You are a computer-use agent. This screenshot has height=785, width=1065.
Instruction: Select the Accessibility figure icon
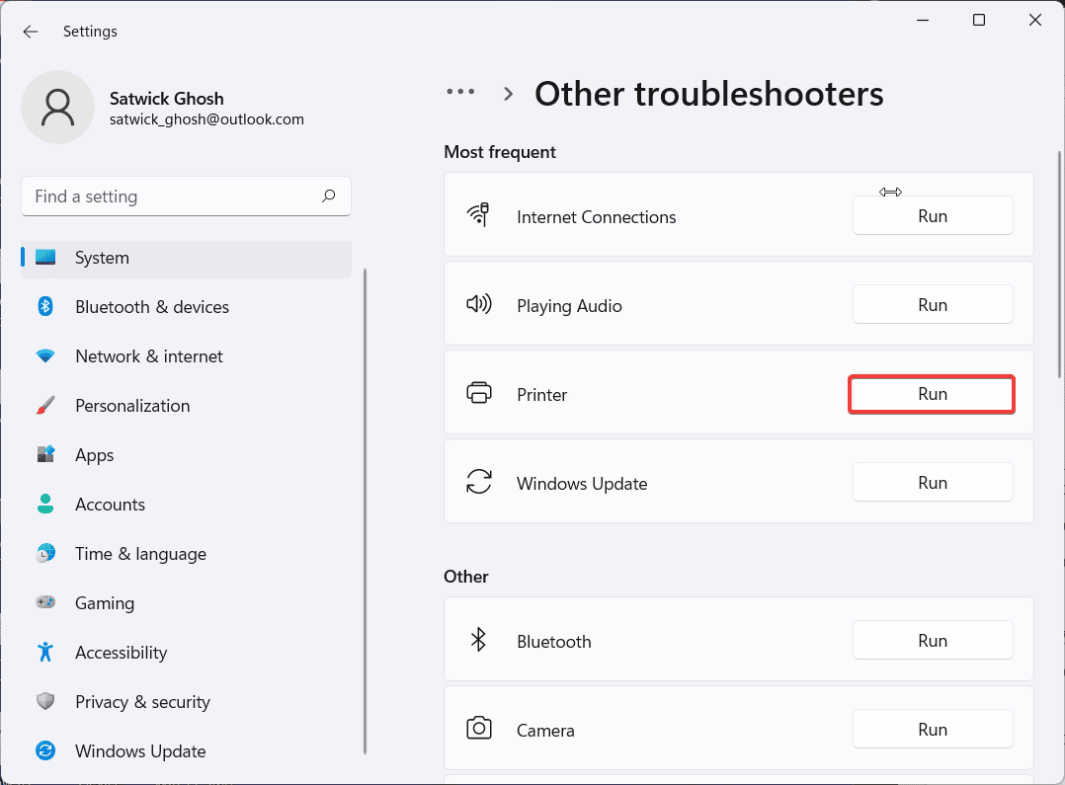point(45,652)
